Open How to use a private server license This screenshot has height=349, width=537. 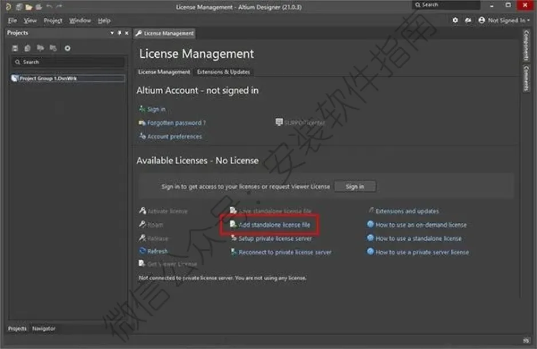[423, 252]
